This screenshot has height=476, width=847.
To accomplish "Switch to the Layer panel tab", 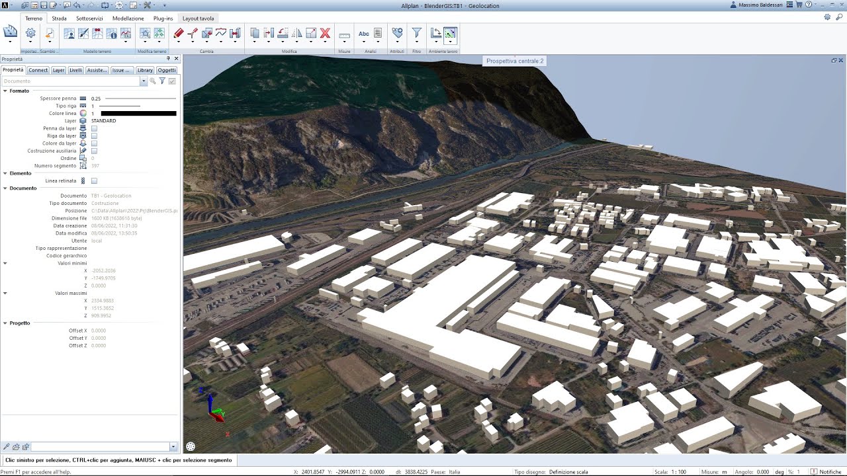I will [58, 70].
